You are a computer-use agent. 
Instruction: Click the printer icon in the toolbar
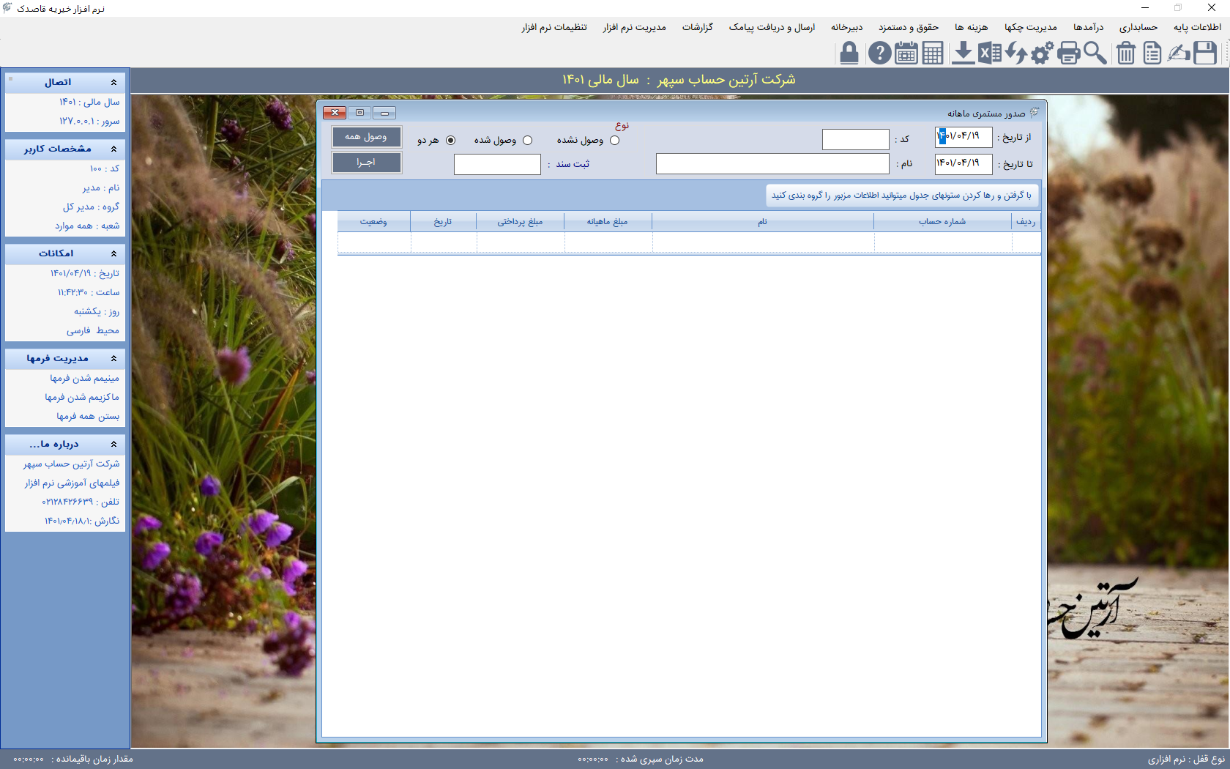pyautogui.click(x=1069, y=53)
